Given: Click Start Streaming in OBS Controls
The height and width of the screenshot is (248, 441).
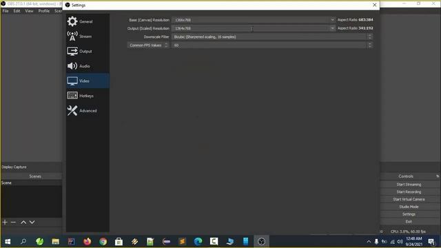Looking at the screenshot, I should (409, 185).
